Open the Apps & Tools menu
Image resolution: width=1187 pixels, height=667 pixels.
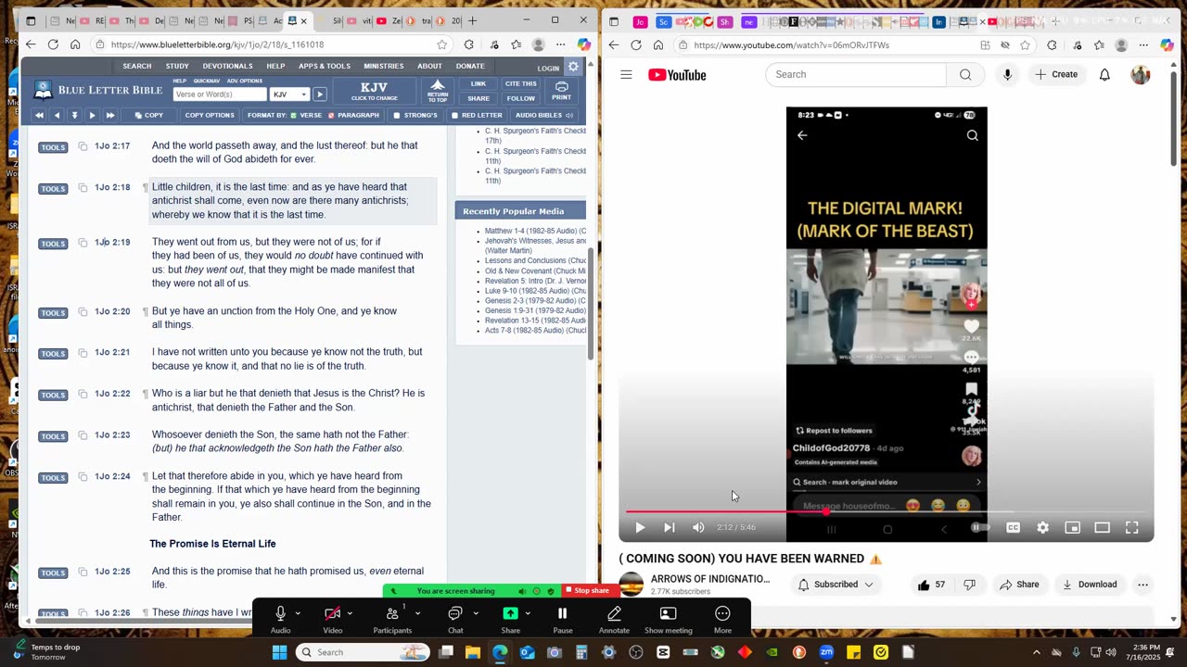(324, 67)
